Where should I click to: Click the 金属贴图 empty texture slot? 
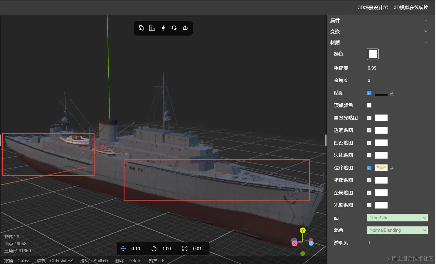coord(381,193)
